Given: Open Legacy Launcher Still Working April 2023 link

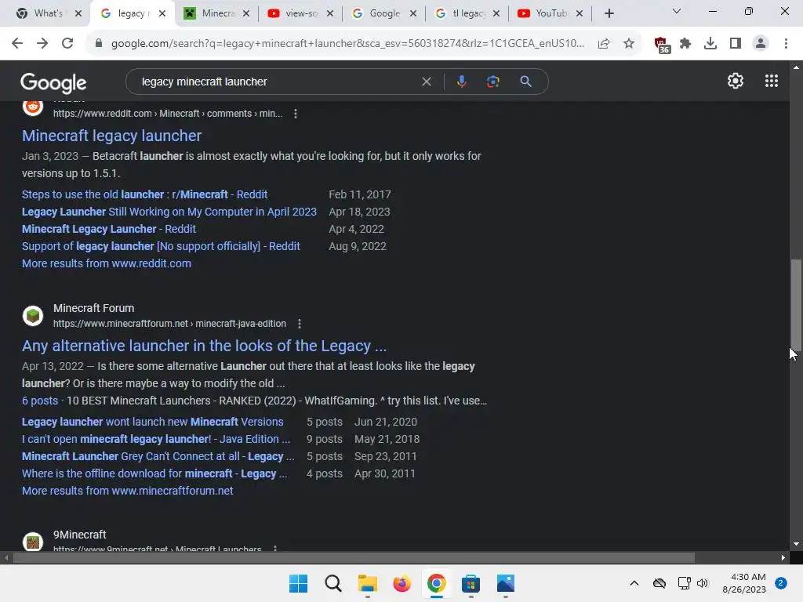Looking at the screenshot, I should (x=169, y=212).
